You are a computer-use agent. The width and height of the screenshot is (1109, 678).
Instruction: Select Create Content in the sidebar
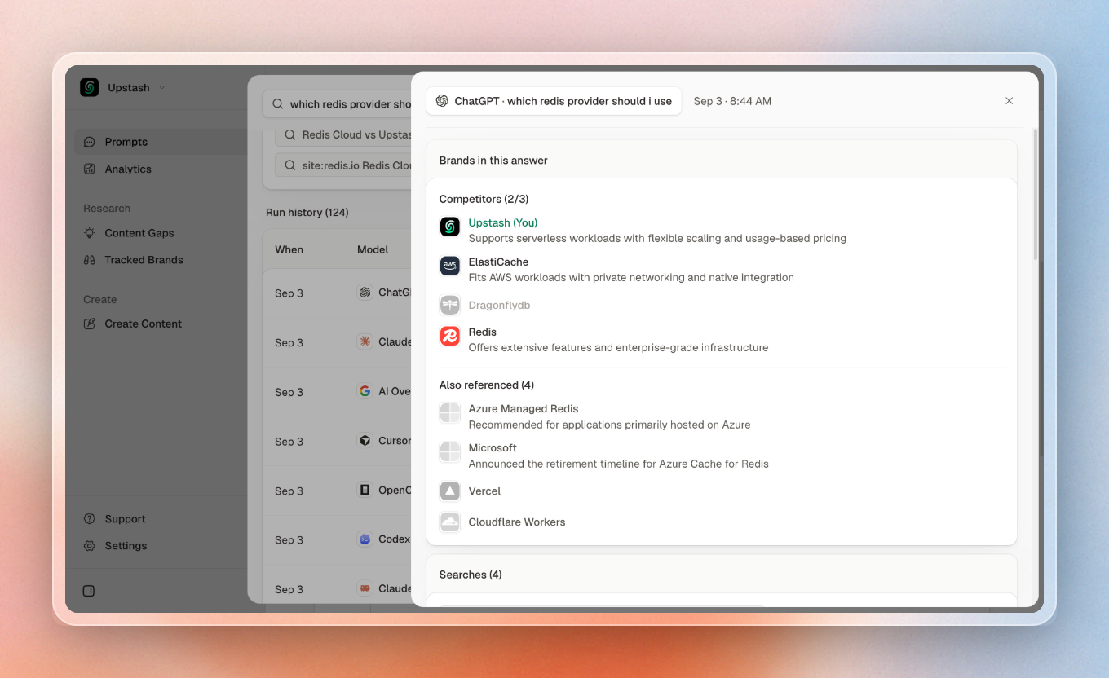(x=143, y=324)
